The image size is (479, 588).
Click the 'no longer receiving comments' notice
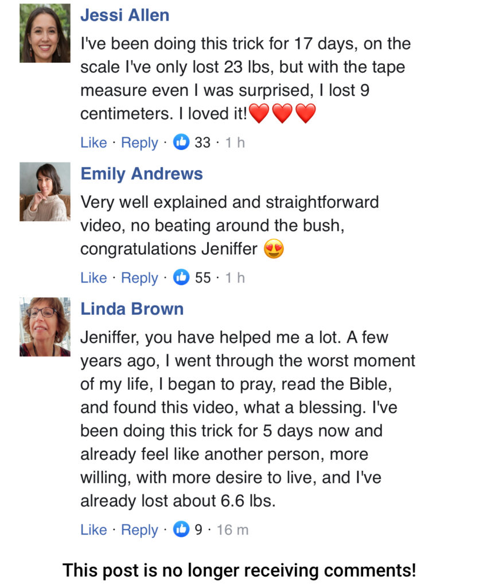(x=239, y=570)
